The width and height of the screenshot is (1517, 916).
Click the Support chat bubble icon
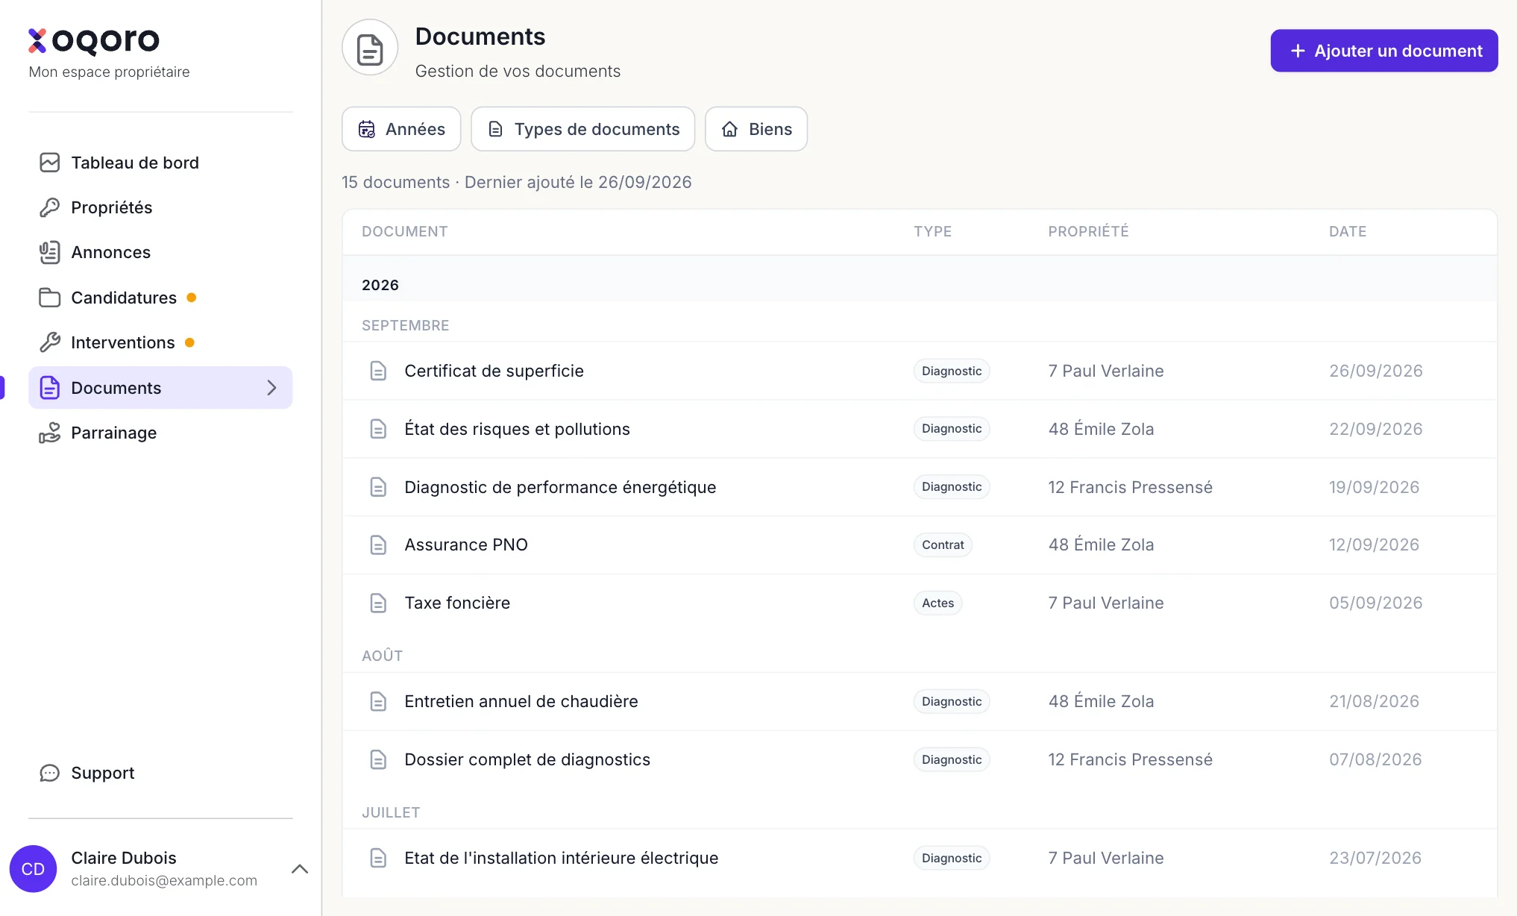(50, 773)
